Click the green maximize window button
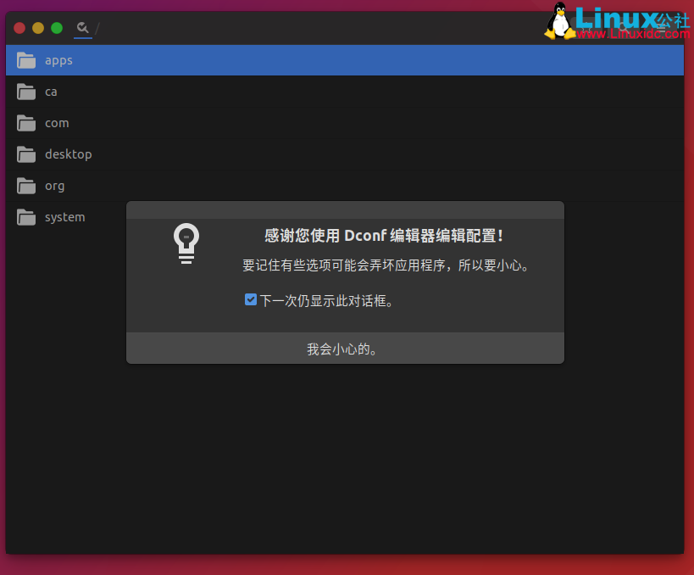 [x=57, y=28]
